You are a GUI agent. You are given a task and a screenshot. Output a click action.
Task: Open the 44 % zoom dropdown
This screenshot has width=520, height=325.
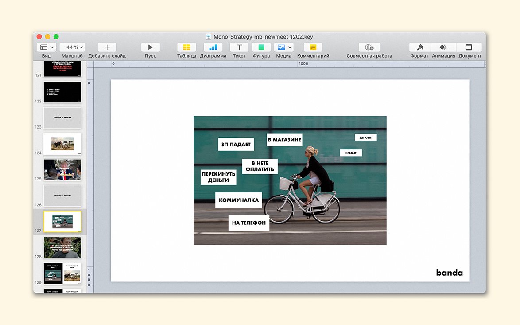click(72, 47)
